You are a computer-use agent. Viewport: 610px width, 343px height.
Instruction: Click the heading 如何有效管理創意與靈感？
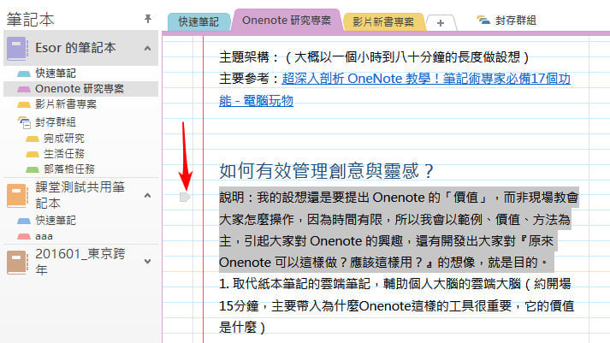click(x=327, y=171)
